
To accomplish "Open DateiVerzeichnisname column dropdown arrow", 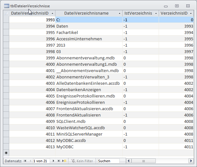I will click(119, 13).
